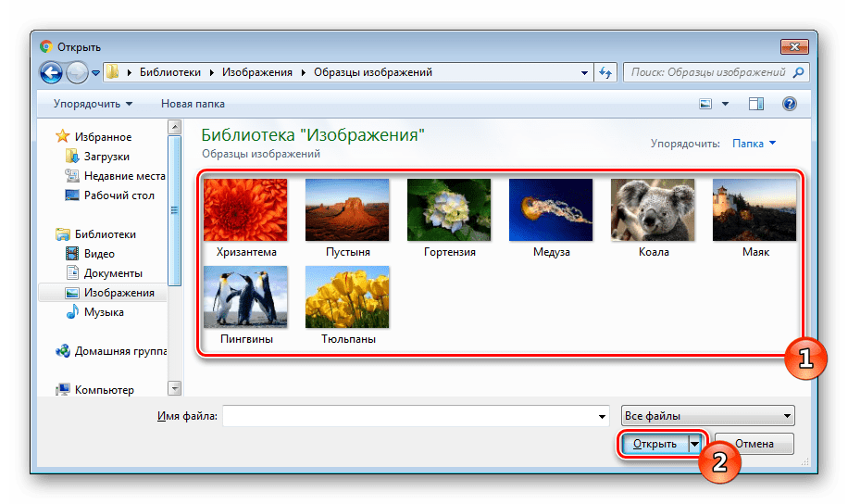Viewport: 848px width, 504px height.
Task: Focus the search field Поиск: Образцы изображений
Action: tap(708, 72)
